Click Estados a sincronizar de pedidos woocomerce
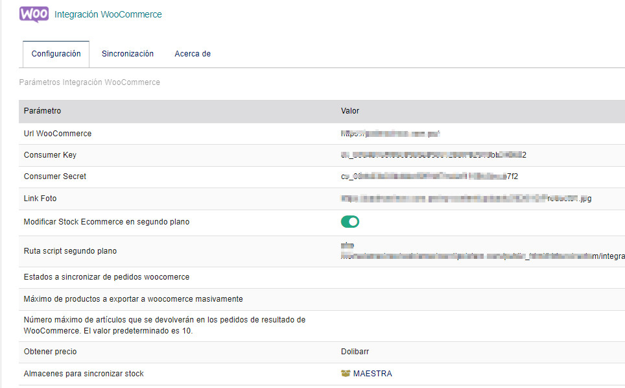Screen dimensions: 625x388 (106, 277)
